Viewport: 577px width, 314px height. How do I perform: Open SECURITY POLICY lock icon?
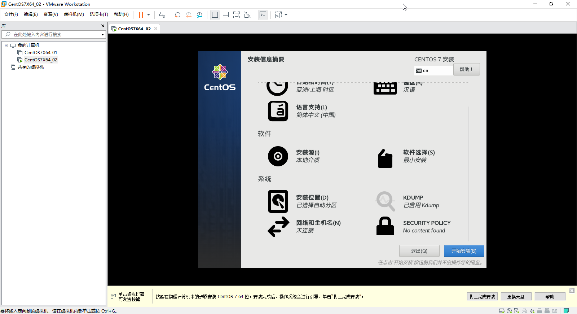point(385,226)
